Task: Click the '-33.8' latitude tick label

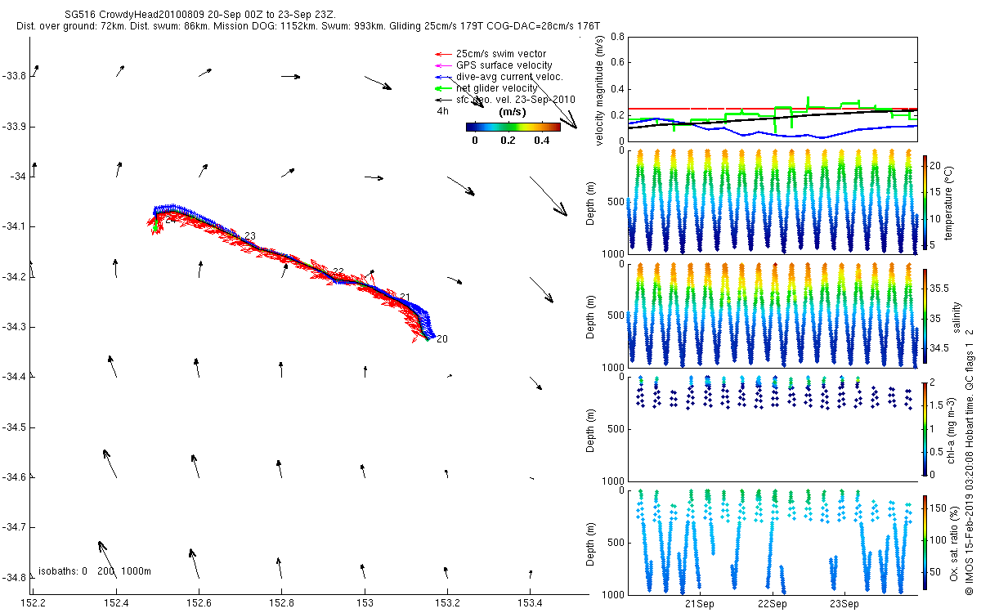Action: point(14,76)
